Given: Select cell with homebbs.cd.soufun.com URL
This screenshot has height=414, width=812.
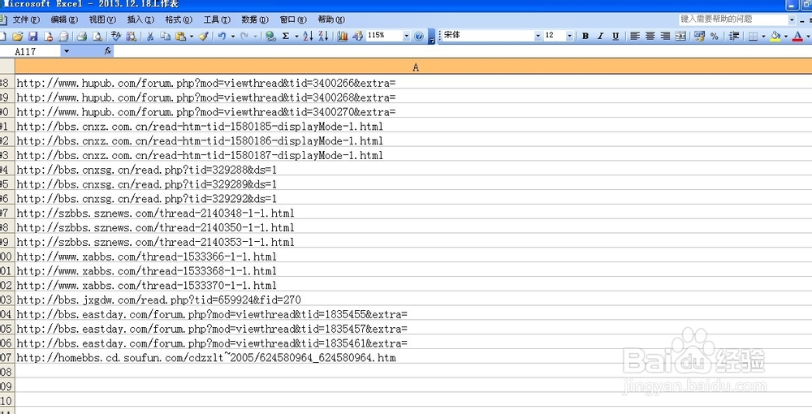Looking at the screenshot, I should click(413, 358).
